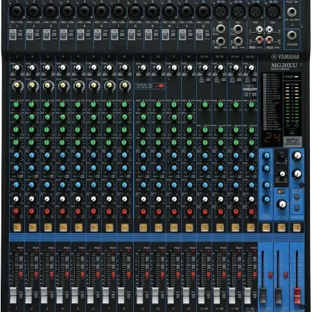Toggle the HPF switch on channel 3
This screenshot has width=312, height=312.
tap(54, 35)
